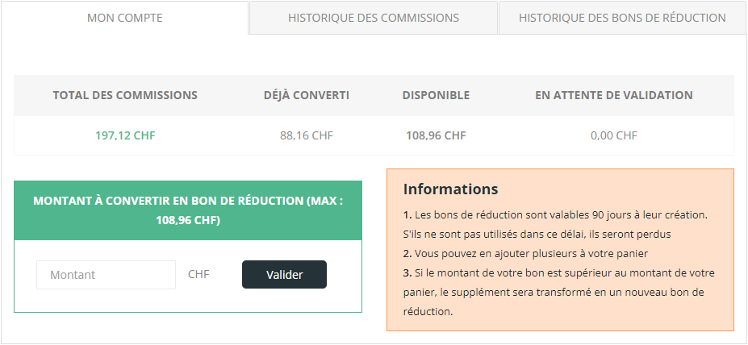Screen dimensions: 748x345
Task: Click the Déjà Converti column header
Action: point(307,95)
